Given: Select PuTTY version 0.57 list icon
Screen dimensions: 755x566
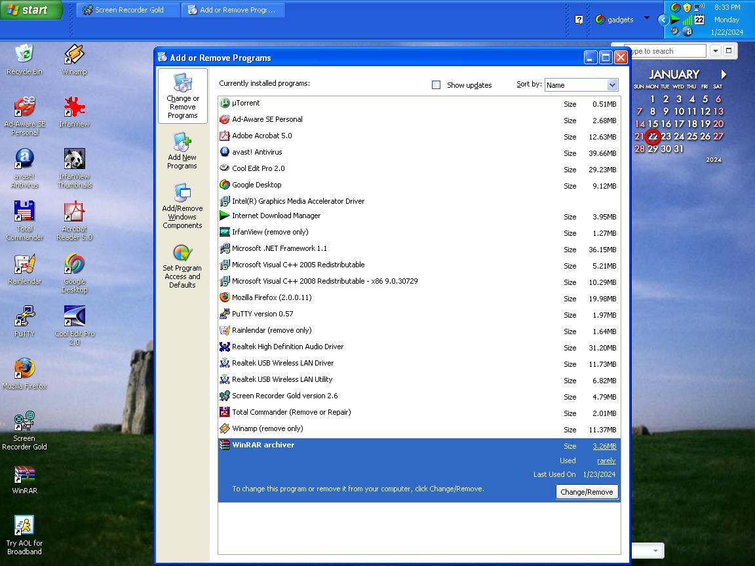Looking at the screenshot, I should 224,314.
